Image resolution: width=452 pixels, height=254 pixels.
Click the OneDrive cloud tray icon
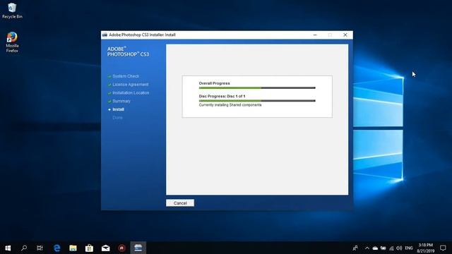point(375,248)
